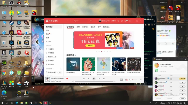Click the Windows Start button

pyautogui.click(x=2, y=103)
